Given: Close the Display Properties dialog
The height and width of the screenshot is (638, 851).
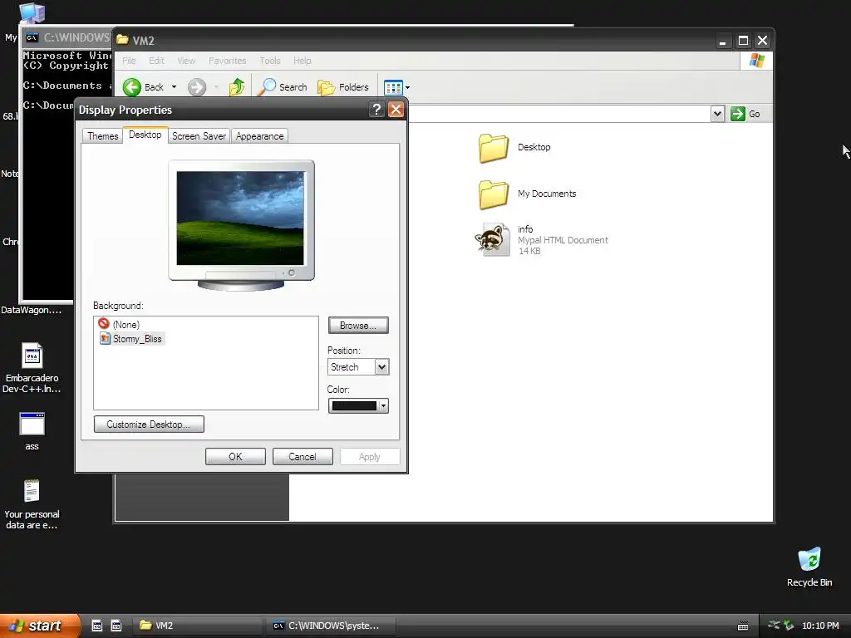Looking at the screenshot, I should 396,110.
